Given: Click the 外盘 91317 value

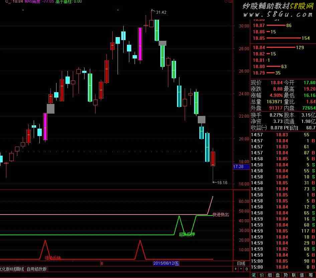Looking at the screenshot, I should point(276,108).
